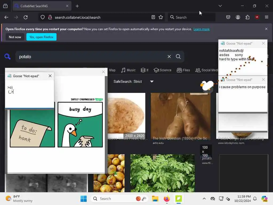
Task: Click Yes, open Firefox button
Action: pyautogui.click(x=41, y=37)
